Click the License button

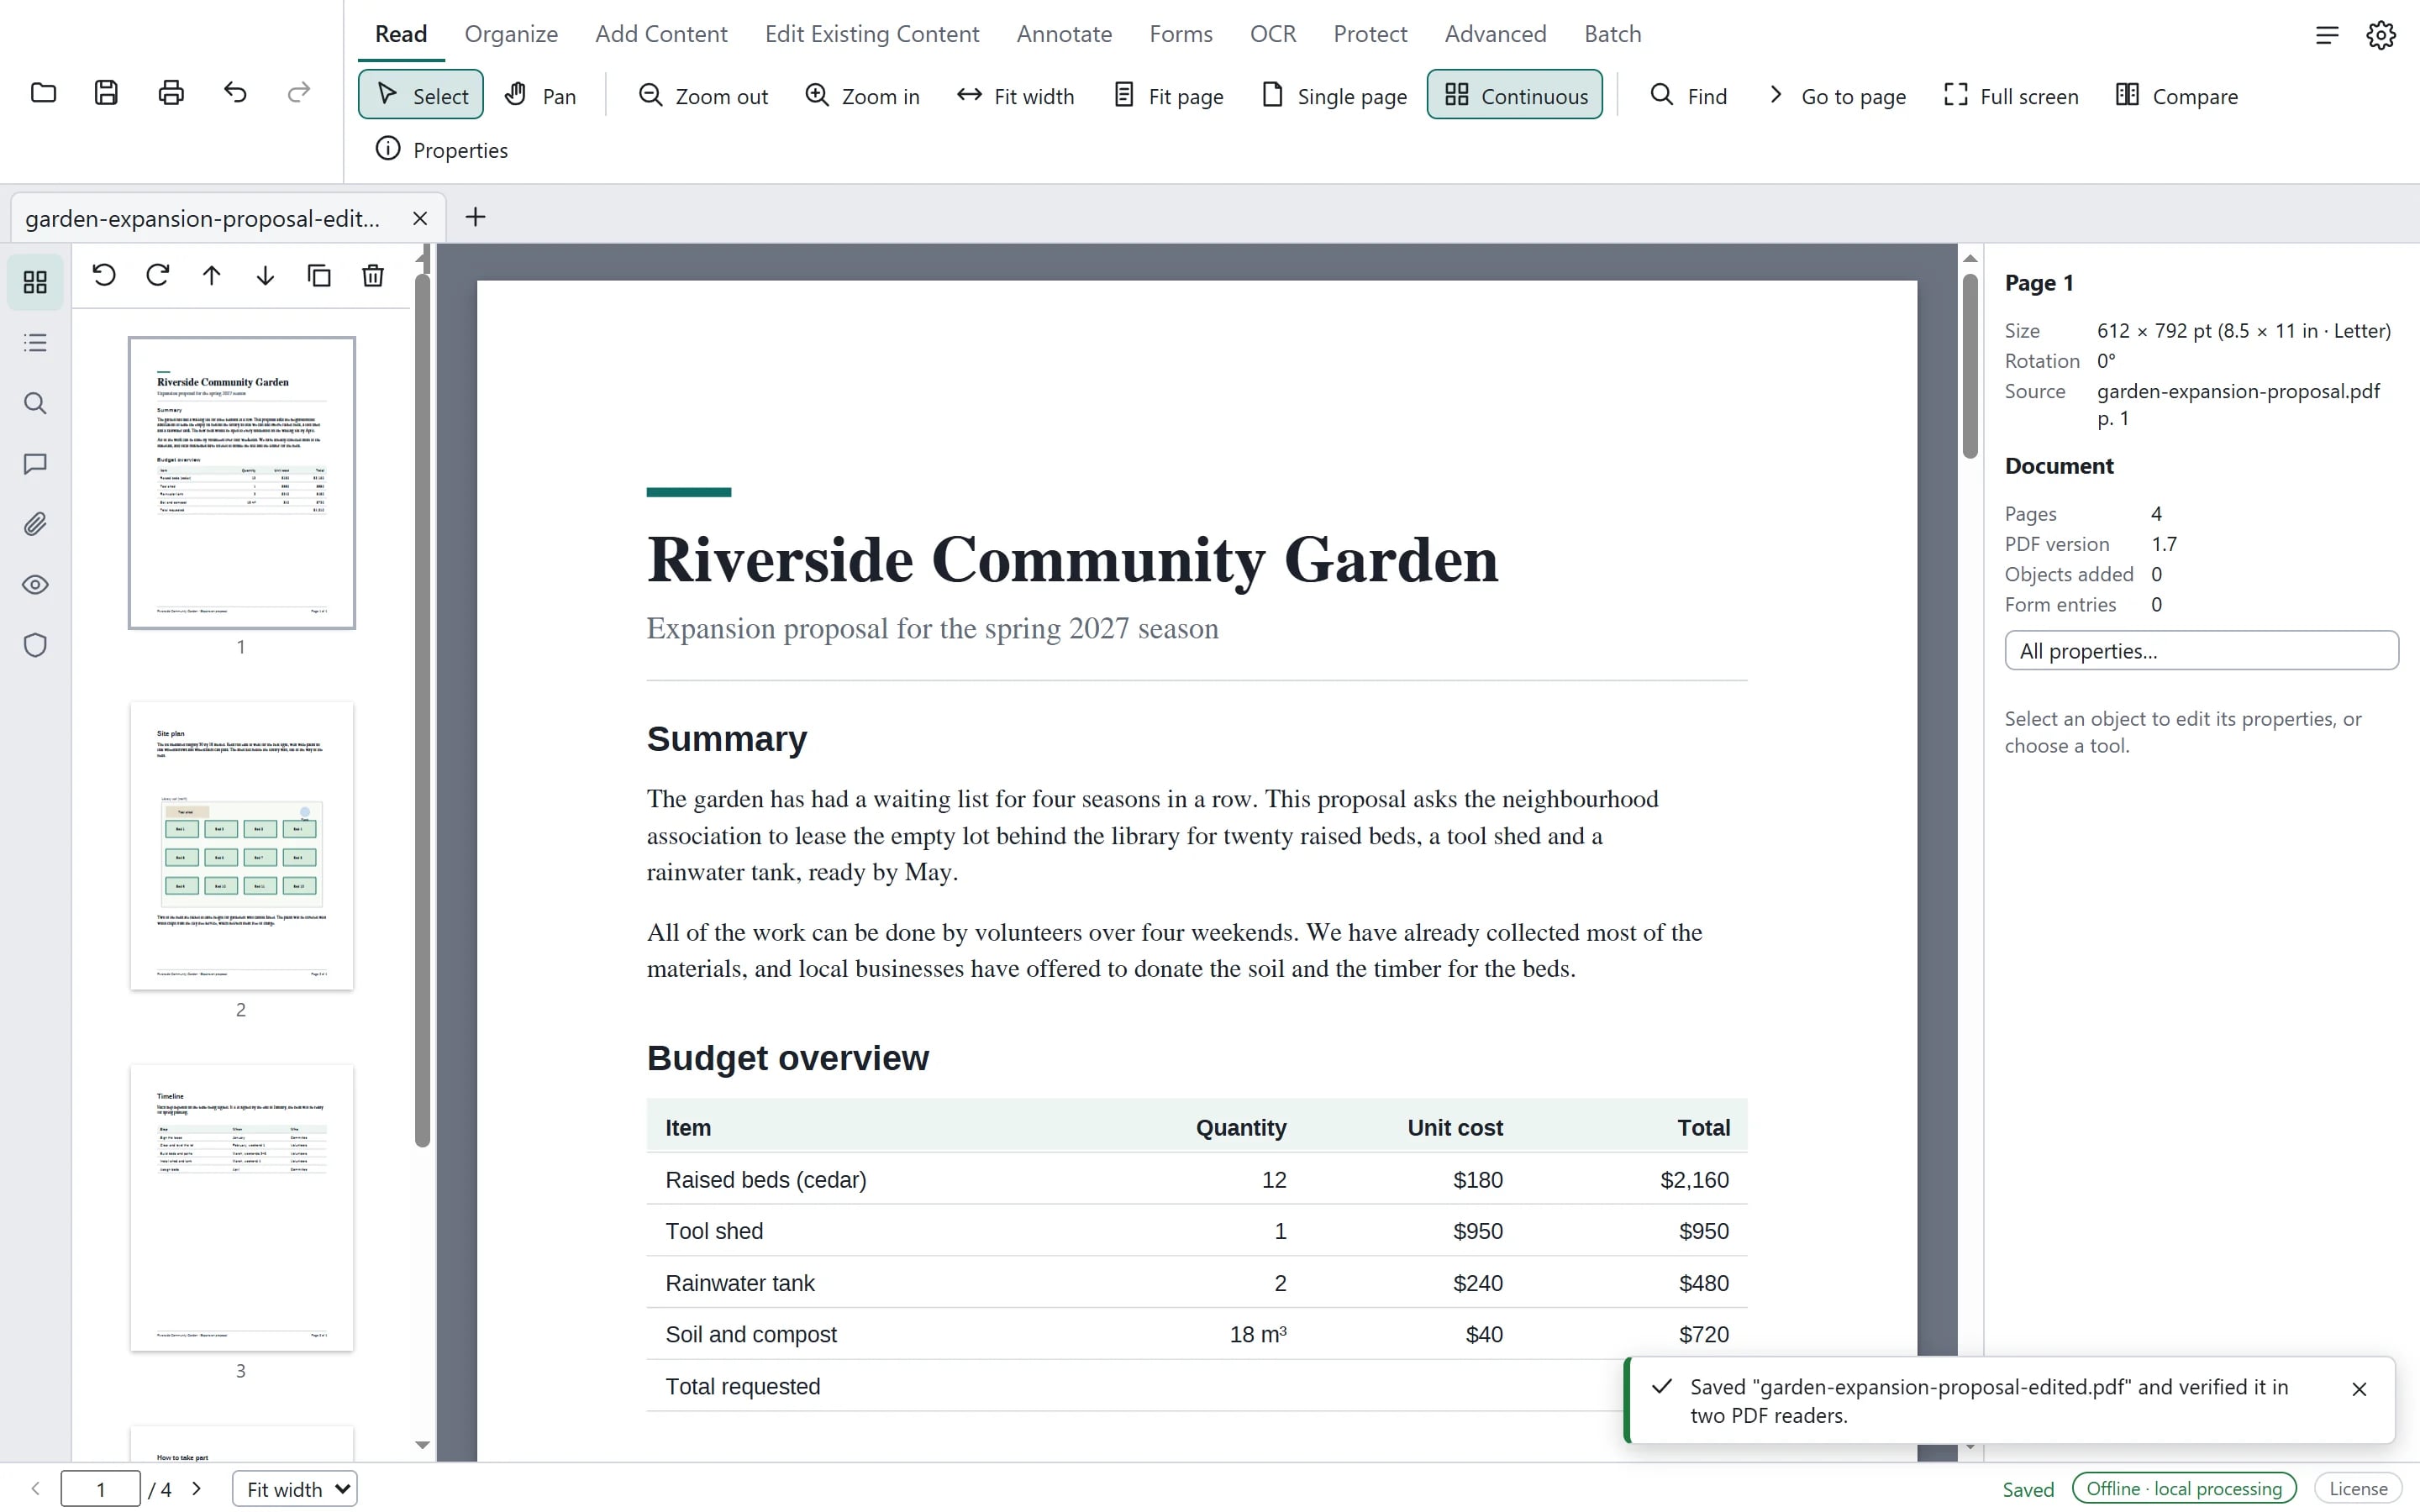[2357, 1489]
